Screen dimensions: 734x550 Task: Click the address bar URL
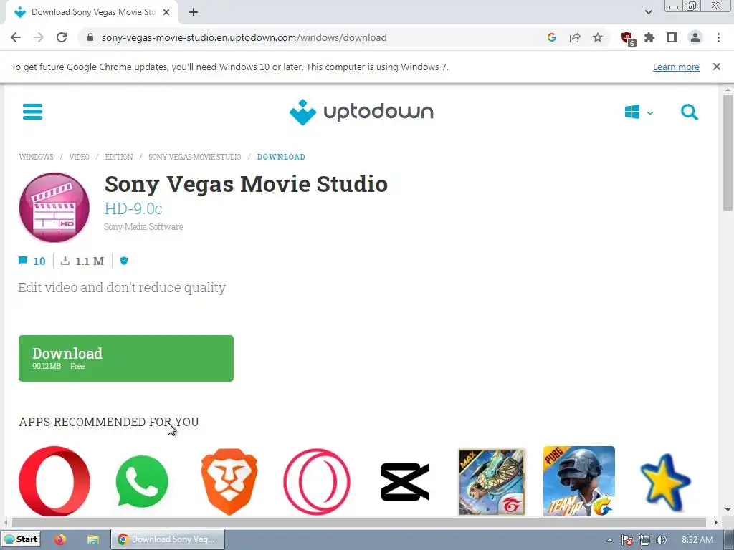244,37
